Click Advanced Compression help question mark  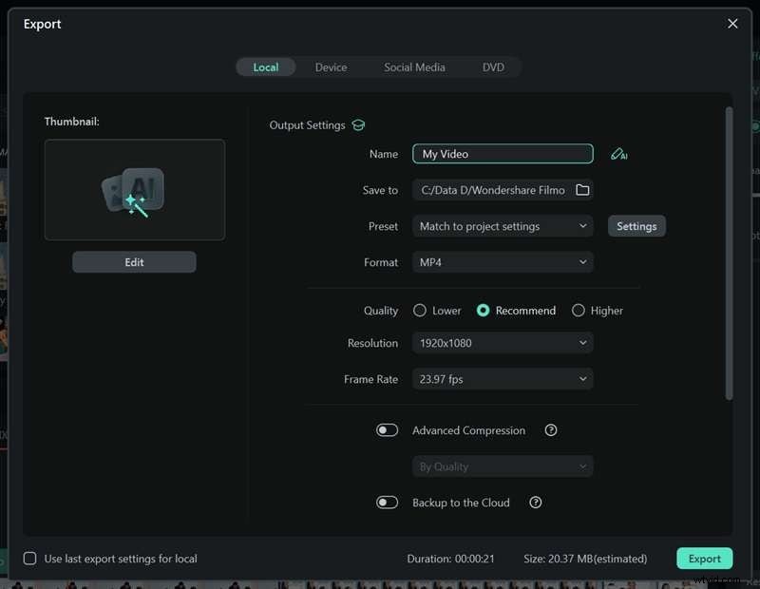(x=551, y=430)
